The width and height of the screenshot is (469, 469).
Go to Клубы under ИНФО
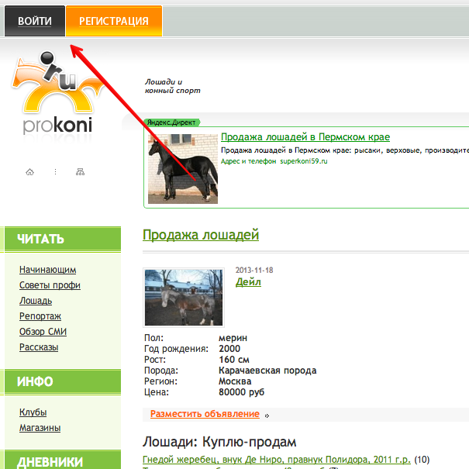(x=33, y=412)
